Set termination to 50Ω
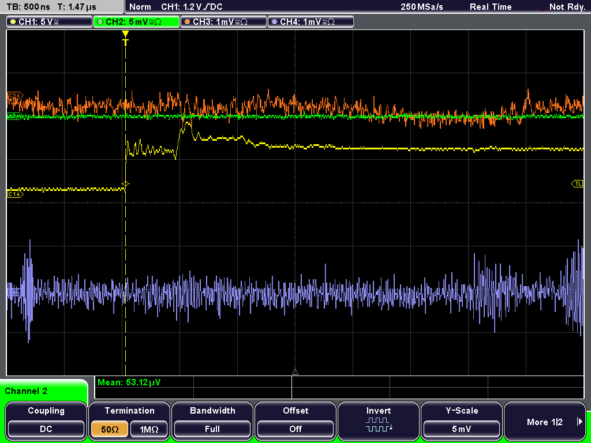This screenshot has height=443, width=591. pos(110,429)
